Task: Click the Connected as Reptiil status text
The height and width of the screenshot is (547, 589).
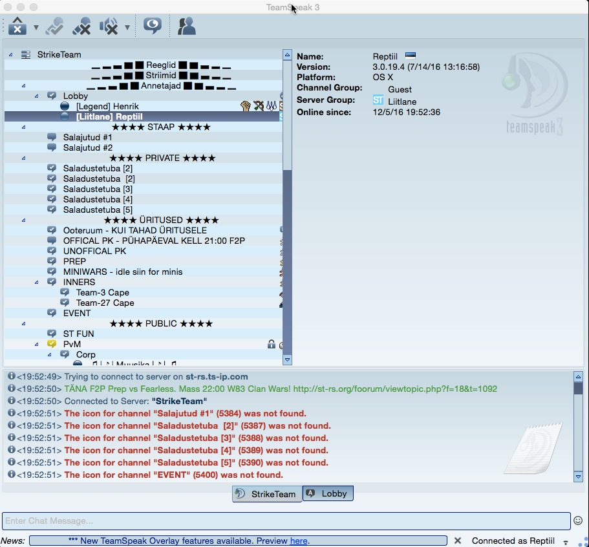Action: coord(513,541)
